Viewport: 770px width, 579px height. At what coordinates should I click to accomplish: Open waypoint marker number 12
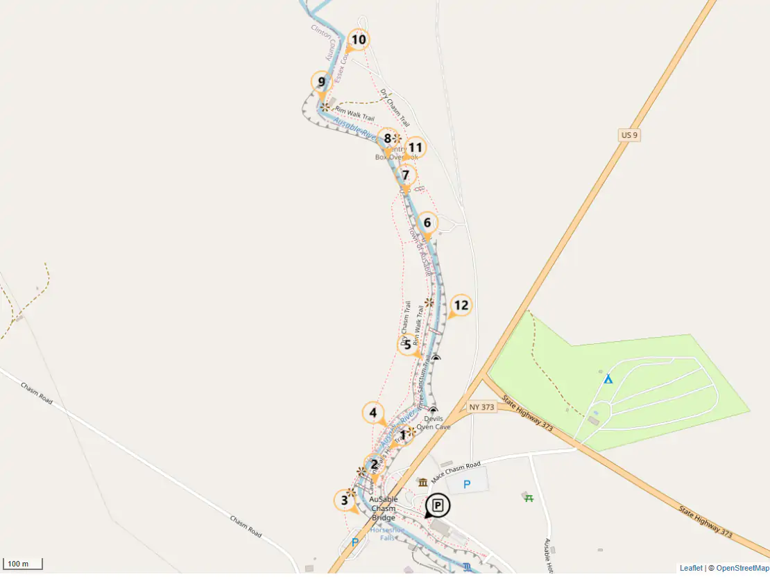(x=460, y=306)
